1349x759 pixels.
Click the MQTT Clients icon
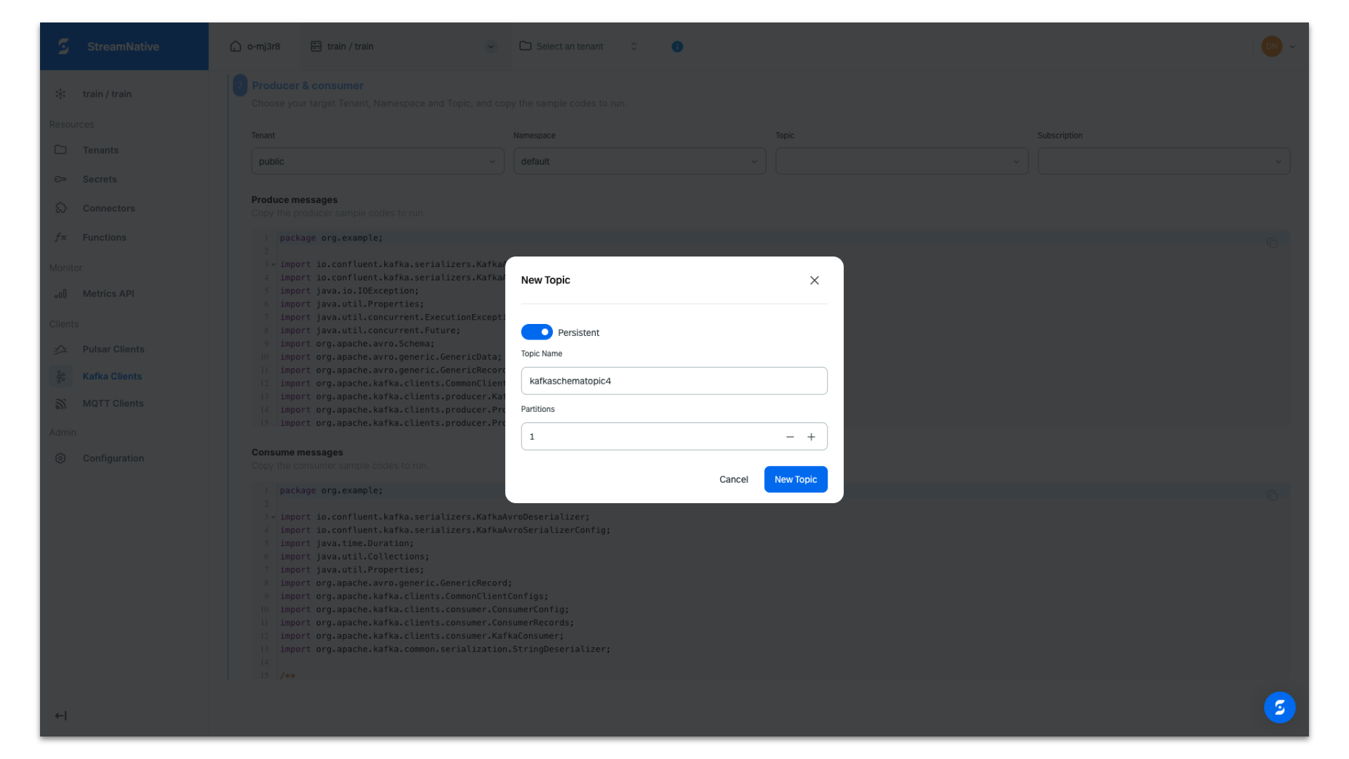pos(60,403)
